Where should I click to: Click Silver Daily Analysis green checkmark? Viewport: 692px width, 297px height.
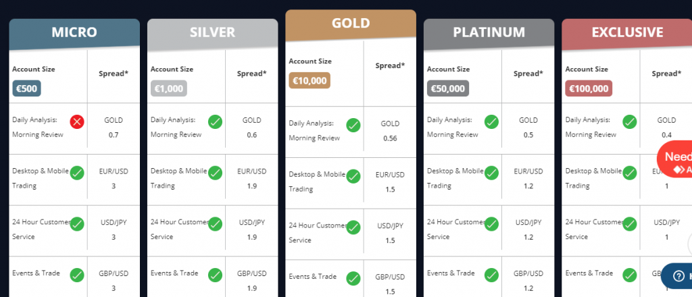click(215, 122)
